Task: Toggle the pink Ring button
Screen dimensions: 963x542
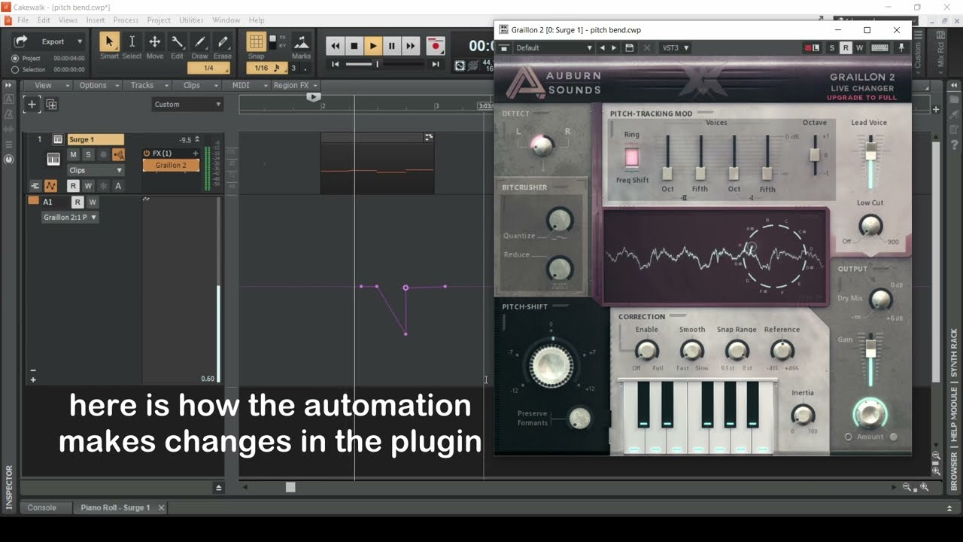Action: [x=631, y=157]
